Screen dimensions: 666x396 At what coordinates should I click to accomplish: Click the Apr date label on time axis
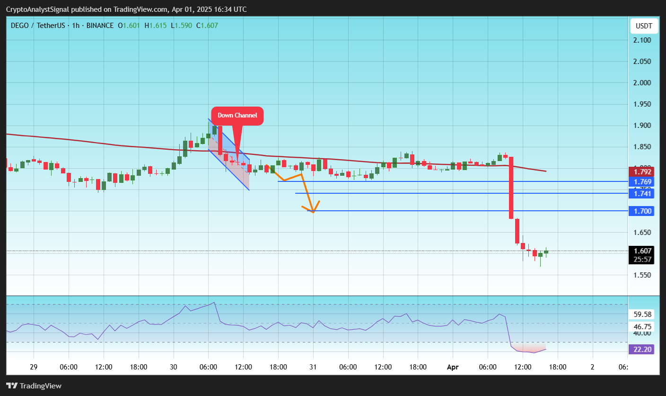point(453,367)
